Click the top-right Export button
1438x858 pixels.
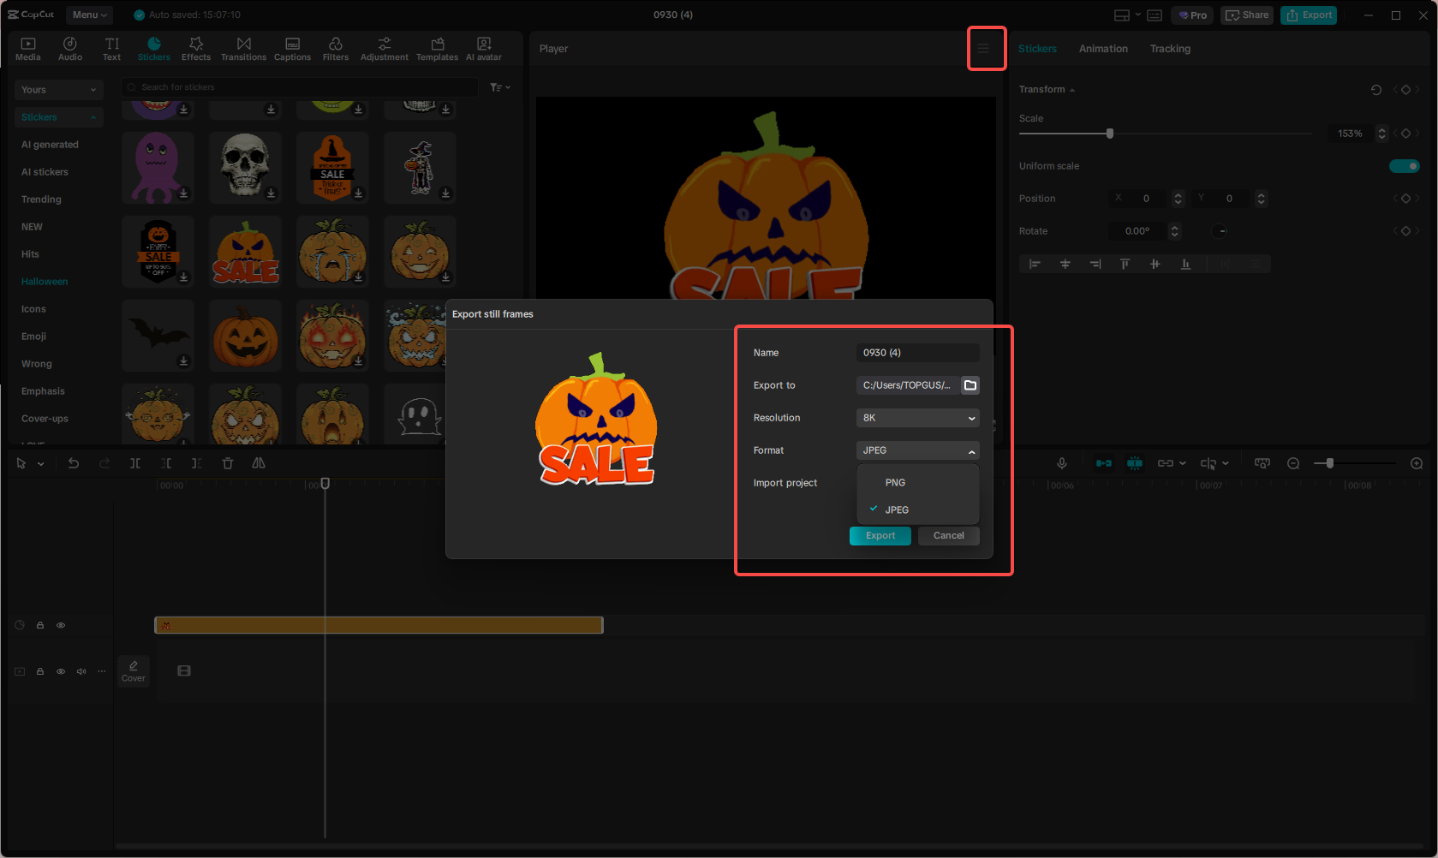1309,15
